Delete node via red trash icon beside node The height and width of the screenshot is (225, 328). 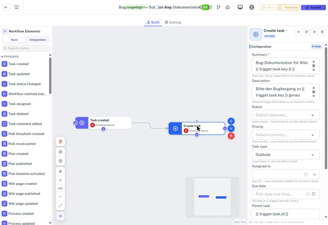point(231,136)
